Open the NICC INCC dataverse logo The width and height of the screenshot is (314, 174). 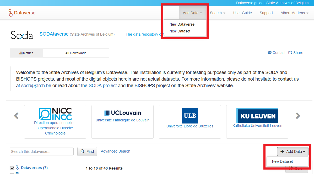pyautogui.click(x=55, y=114)
